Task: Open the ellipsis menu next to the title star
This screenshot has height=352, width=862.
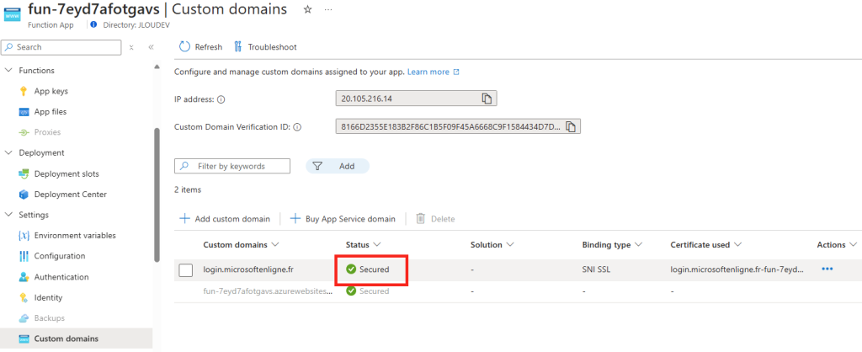Action: (x=328, y=10)
